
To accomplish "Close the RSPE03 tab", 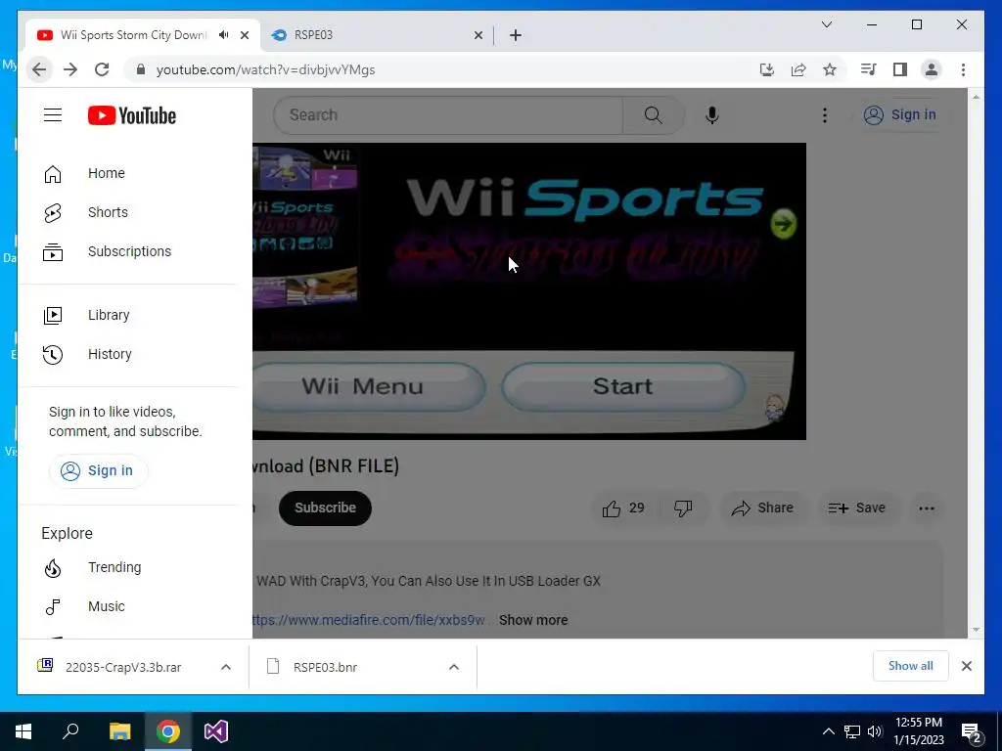I will [x=478, y=35].
